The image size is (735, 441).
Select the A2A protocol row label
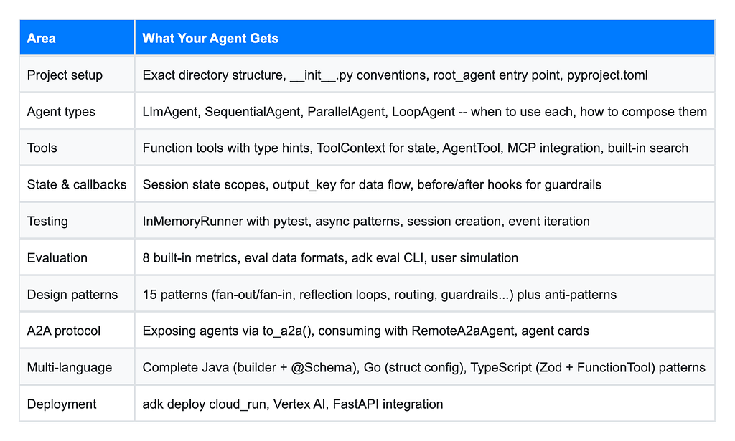point(64,331)
